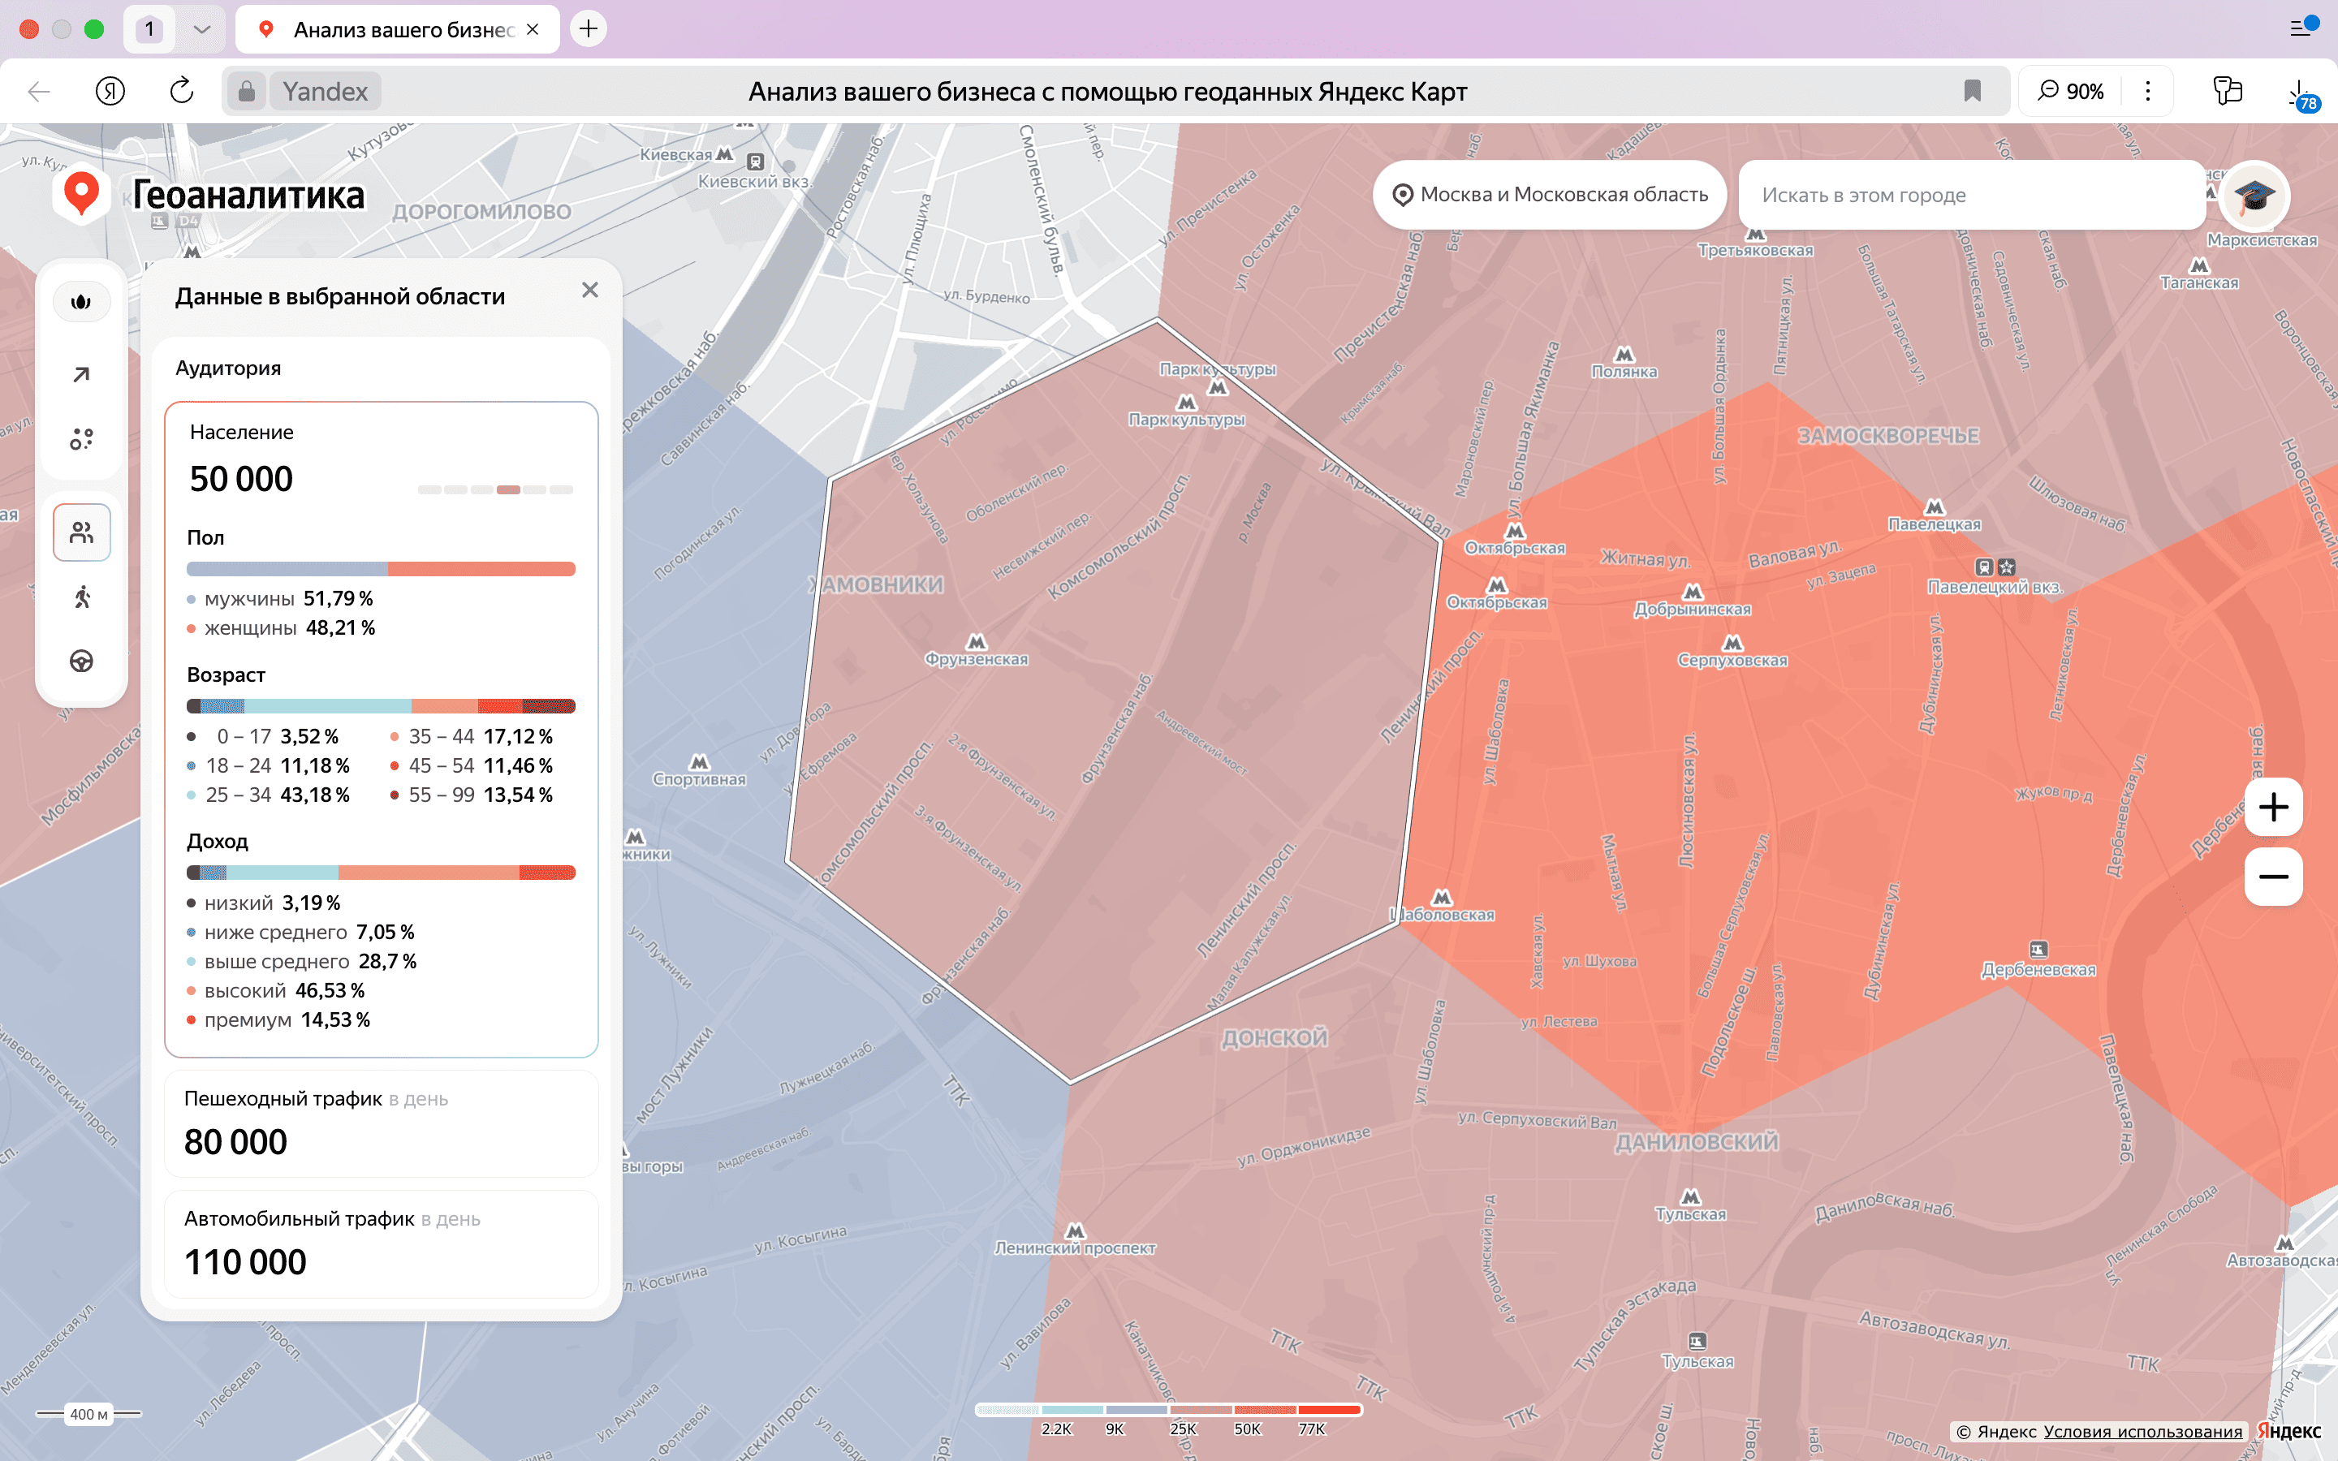Viewport: 2338px width, 1461px height.
Task: Click the graduation cap tutorial icon
Action: coord(2253,195)
